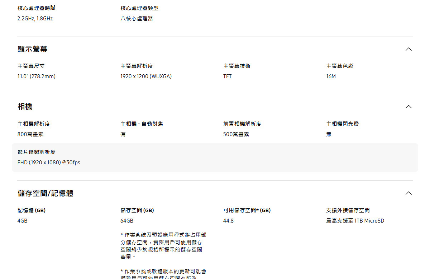Click the 相機 section heading

[x=25, y=107]
